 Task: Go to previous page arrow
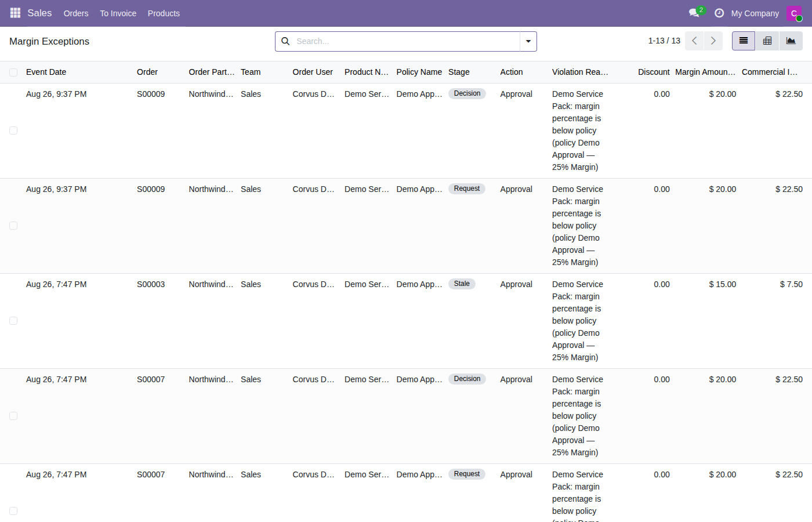694,41
